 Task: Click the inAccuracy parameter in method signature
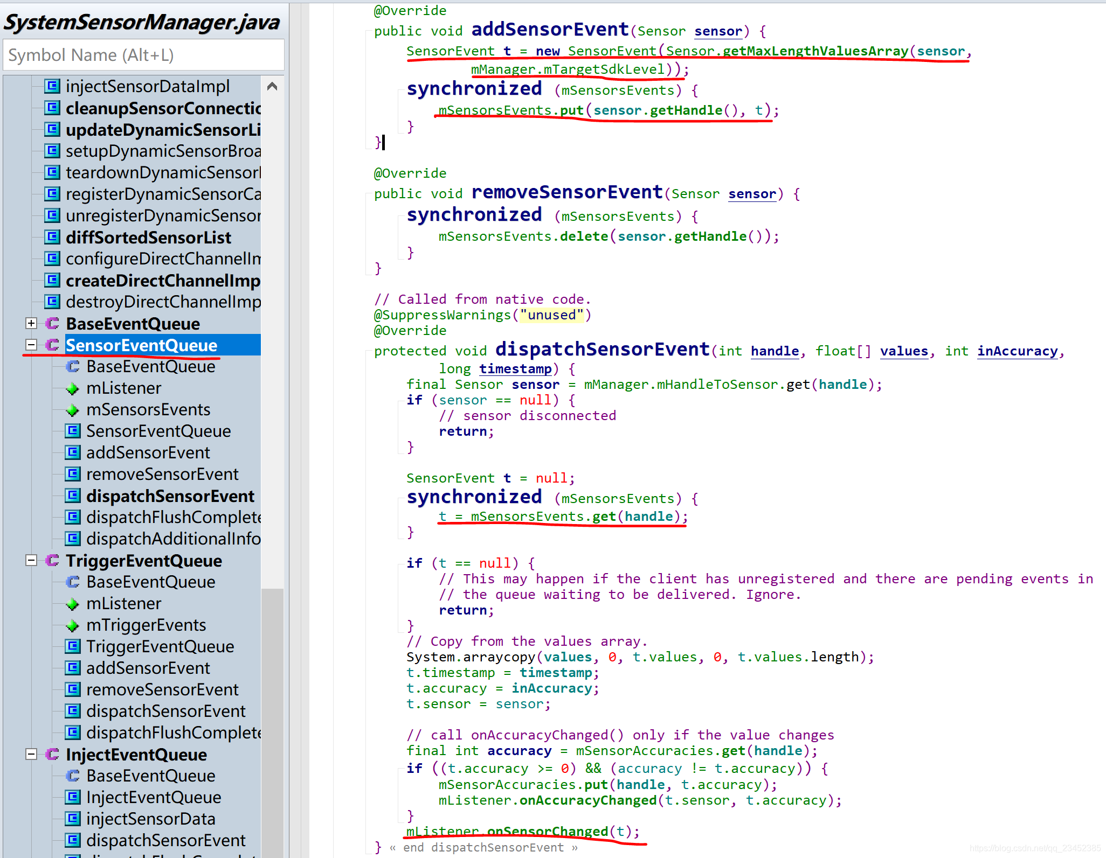tap(1018, 351)
